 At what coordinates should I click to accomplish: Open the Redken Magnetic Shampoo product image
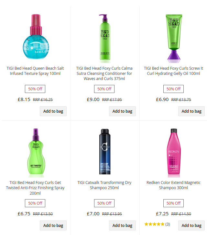pos(174,153)
